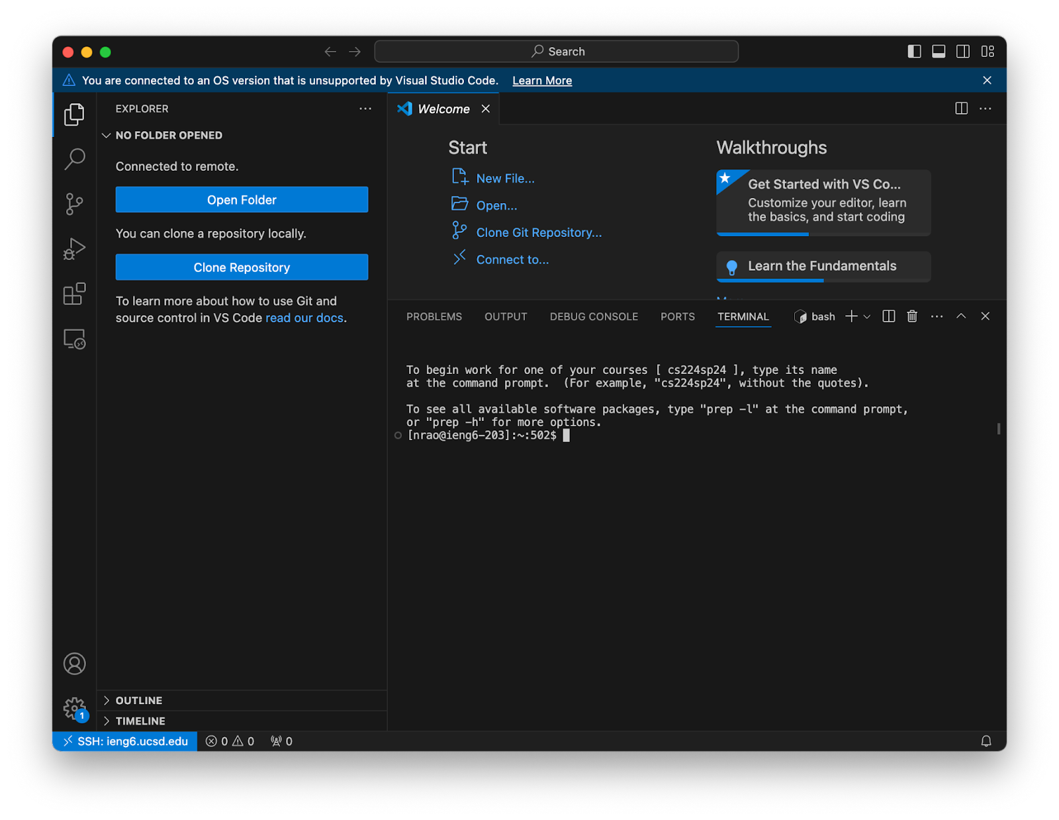
Task: Open Learn the Fundamentals walkthrough
Action: [x=823, y=266]
